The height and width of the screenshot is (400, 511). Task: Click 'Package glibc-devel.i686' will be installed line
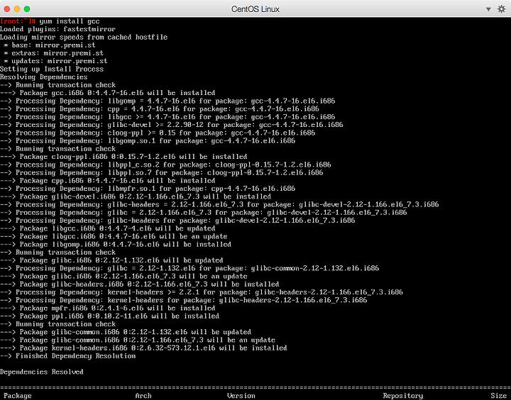pyautogui.click(x=136, y=196)
